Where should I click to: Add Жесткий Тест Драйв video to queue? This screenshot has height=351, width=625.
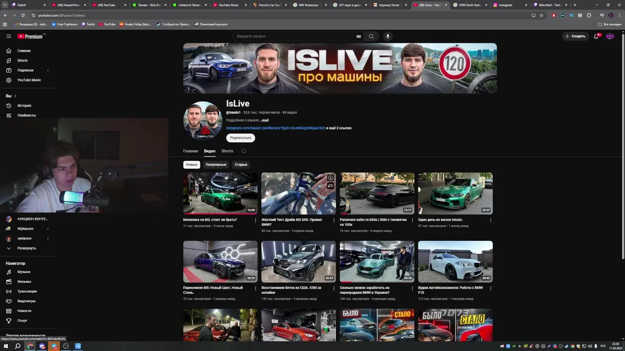(x=331, y=186)
